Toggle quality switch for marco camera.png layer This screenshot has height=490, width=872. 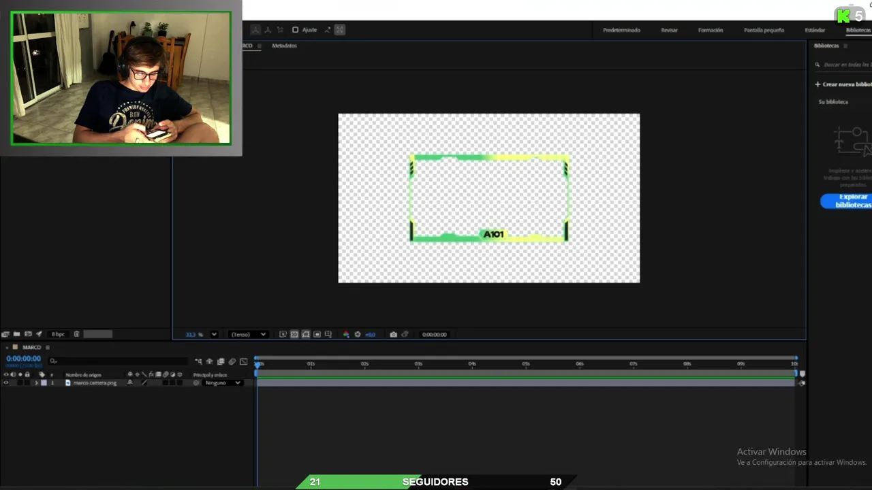[144, 382]
